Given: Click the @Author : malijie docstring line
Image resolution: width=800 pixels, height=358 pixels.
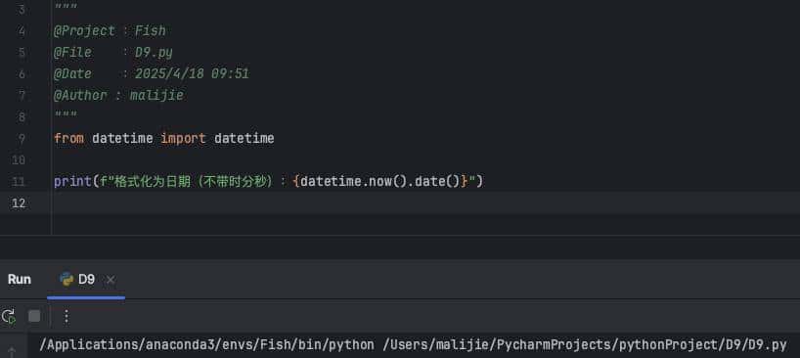Looking at the screenshot, I should 118,96.
